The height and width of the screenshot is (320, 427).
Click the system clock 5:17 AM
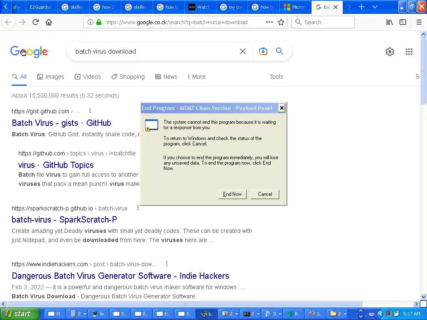pyautogui.click(x=412, y=314)
